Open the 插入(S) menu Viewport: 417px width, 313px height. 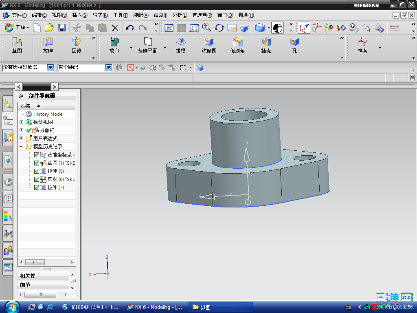pos(79,15)
